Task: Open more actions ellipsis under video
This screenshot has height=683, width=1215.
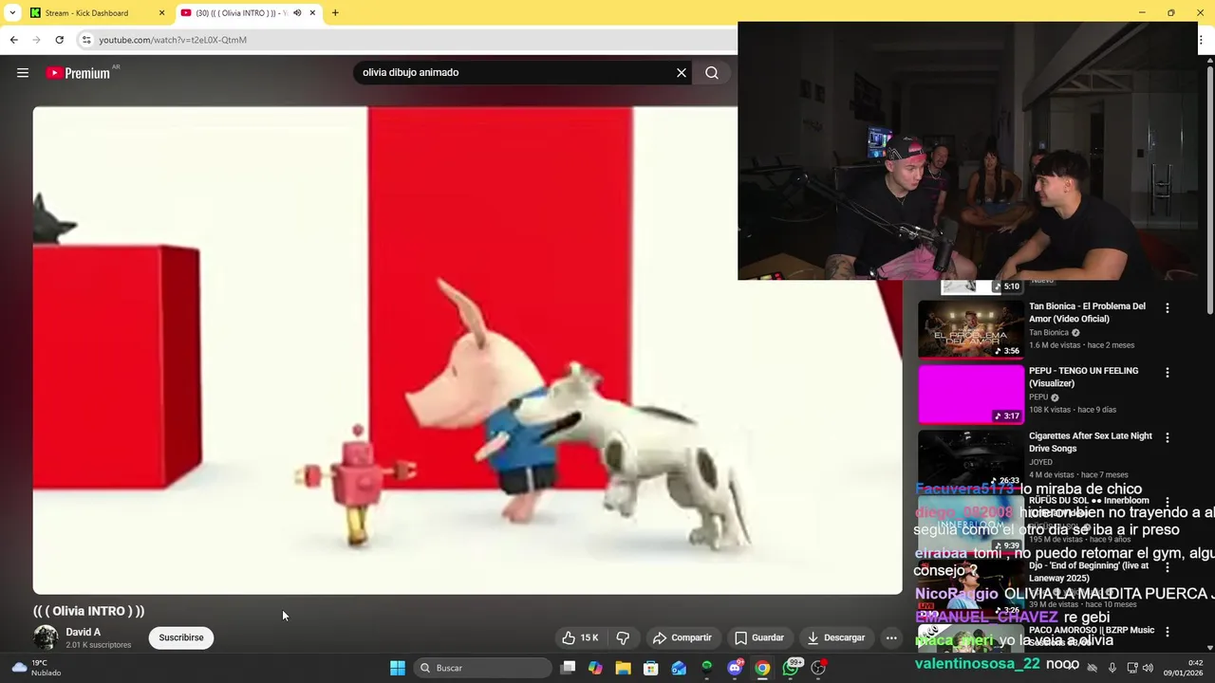Action: (891, 637)
